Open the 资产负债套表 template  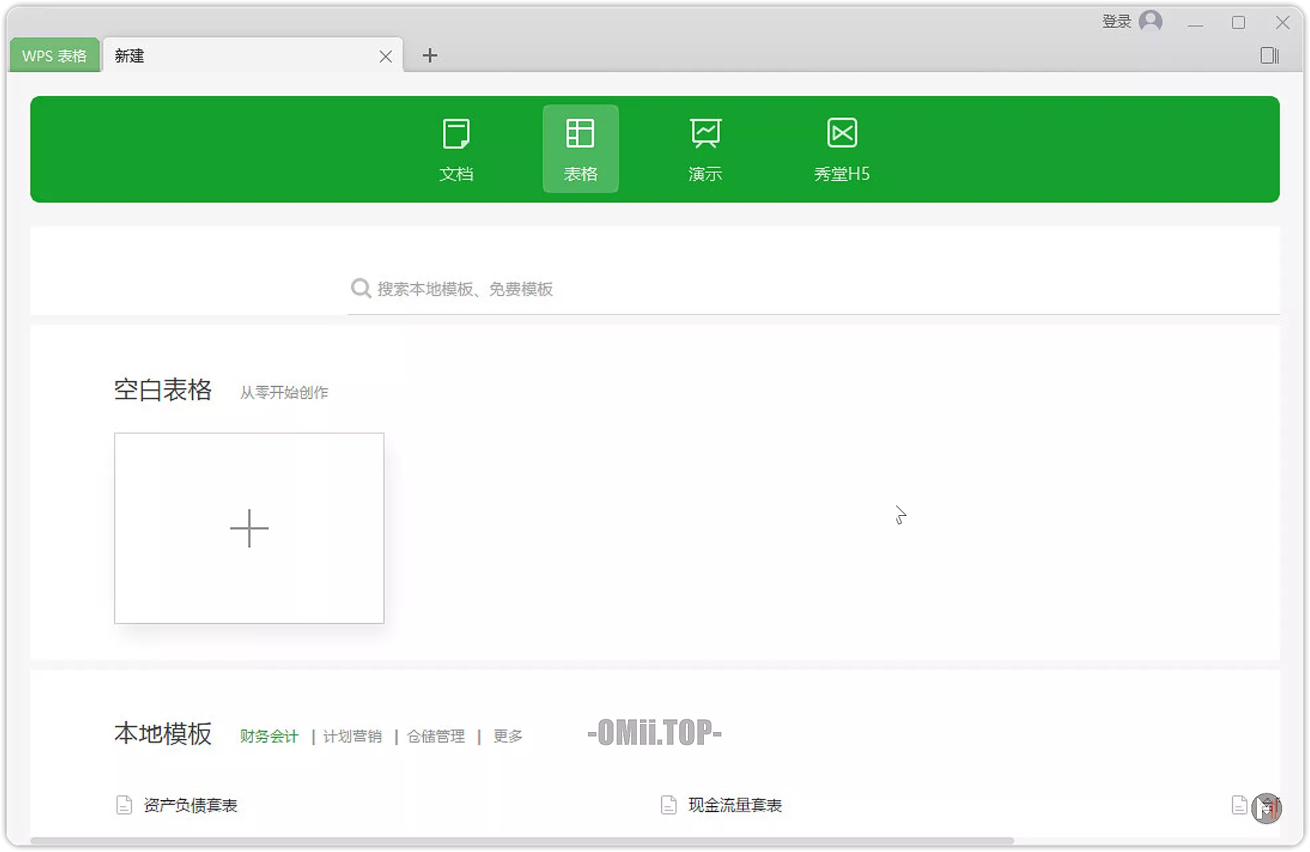tap(190, 805)
